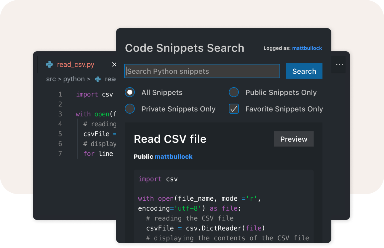
Task: Click the blue Search button
Action: click(x=304, y=71)
